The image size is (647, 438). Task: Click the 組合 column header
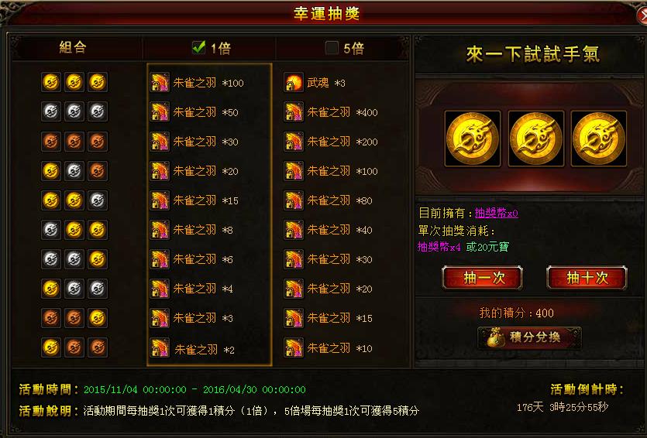click(73, 47)
